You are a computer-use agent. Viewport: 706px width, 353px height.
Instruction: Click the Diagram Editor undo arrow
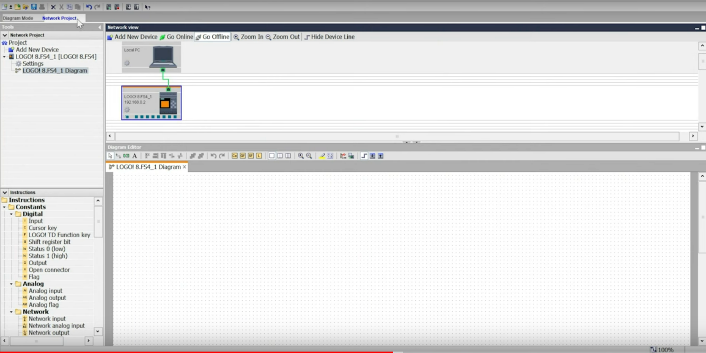click(214, 156)
